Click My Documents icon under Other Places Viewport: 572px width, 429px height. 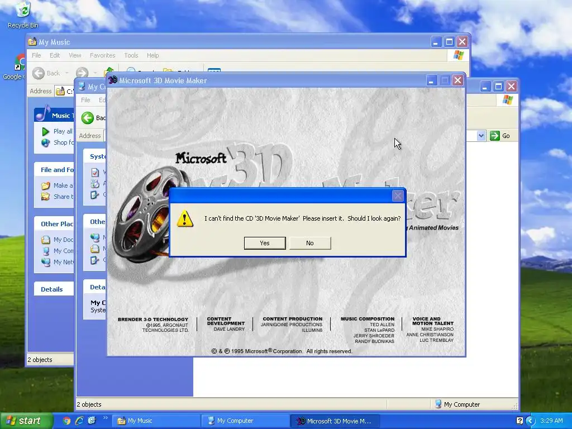tap(46, 240)
